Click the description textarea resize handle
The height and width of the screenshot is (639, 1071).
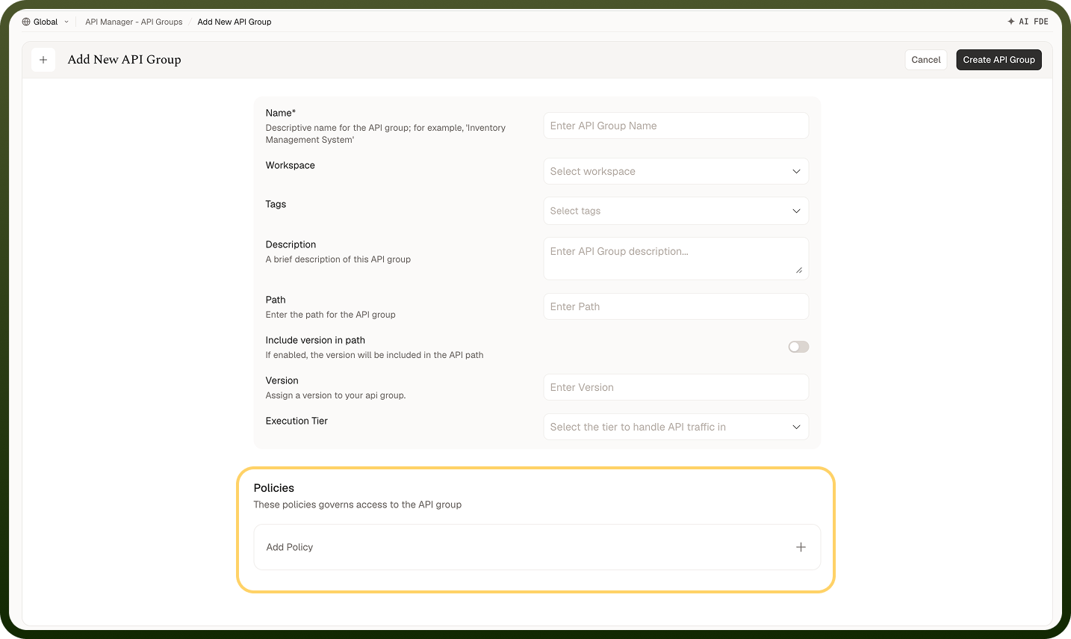pyautogui.click(x=799, y=270)
